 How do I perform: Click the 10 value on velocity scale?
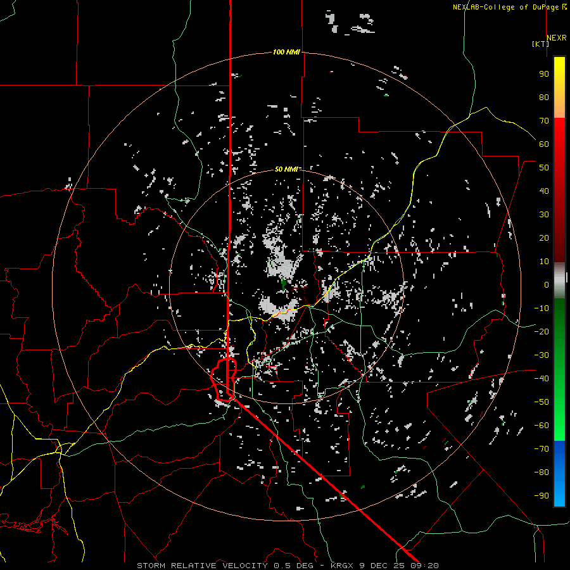click(x=544, y=262)
